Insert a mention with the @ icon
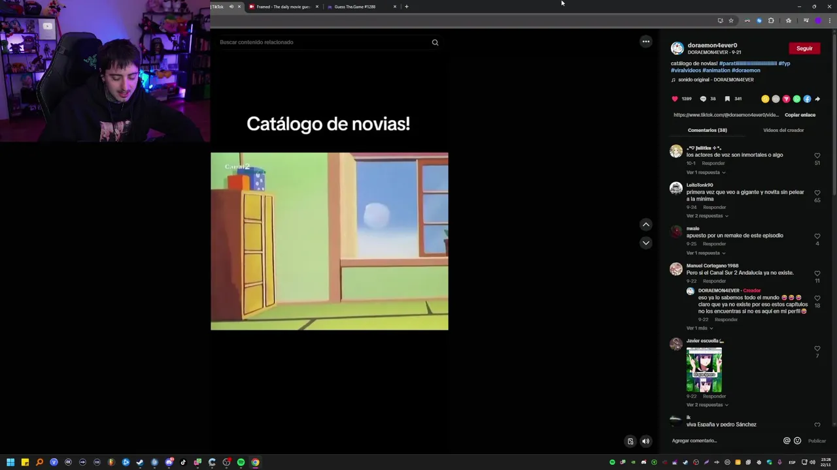 [787, 441]
